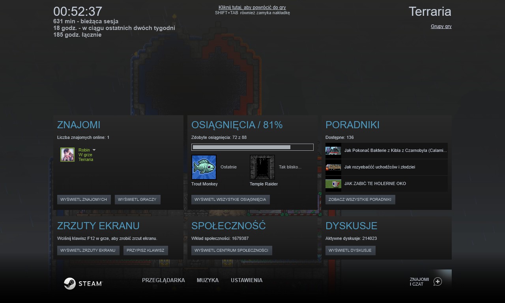The height and width of the screenshot is (303, 505).
Task: Click 'Liczba znajomych online: 1' text
Action: click(x=83, y=137)
